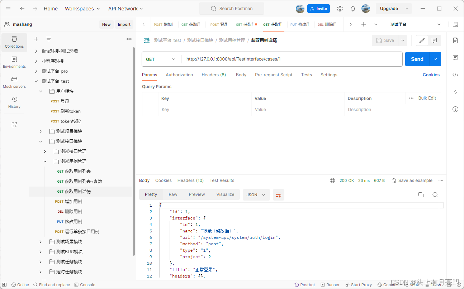Screen dimensions: 464x289
Task: Open response more options ellipsis
Action: point(440,180)
